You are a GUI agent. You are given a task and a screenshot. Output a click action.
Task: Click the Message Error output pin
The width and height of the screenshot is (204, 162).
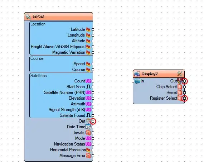[93, 156]
